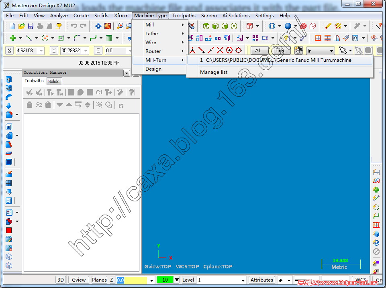This screenshot has width=386, height=288.
Task: Click the blue shaded sphere icon
Action: 288,26
